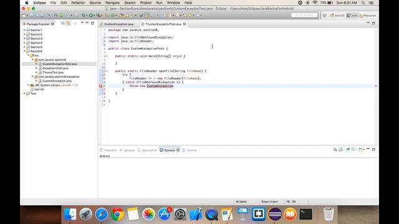This screenshot has height=224, width=399.
Task: Collapse the Section6 project
Action: pyautogui.click(x=24, y=51)
